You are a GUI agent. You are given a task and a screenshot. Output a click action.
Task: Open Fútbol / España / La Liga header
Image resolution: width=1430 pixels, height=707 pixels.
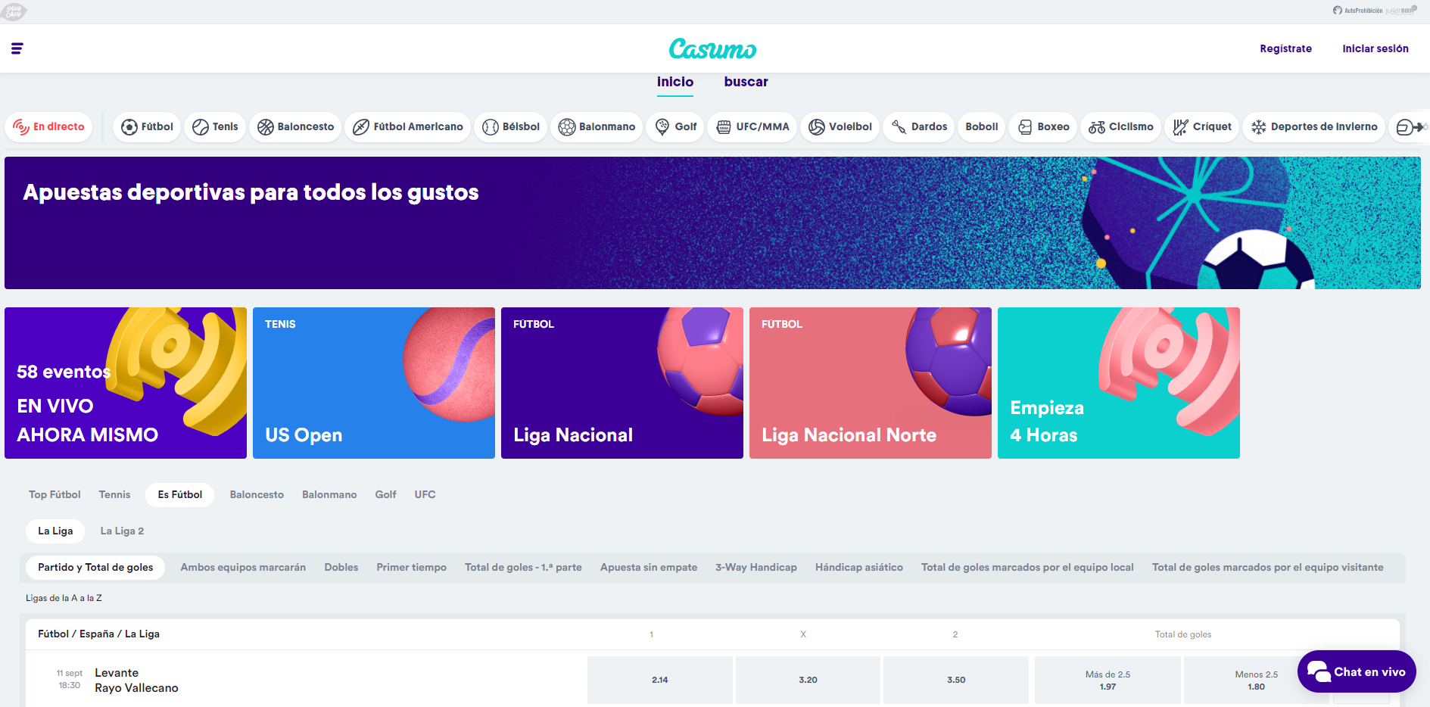point(98,634)
